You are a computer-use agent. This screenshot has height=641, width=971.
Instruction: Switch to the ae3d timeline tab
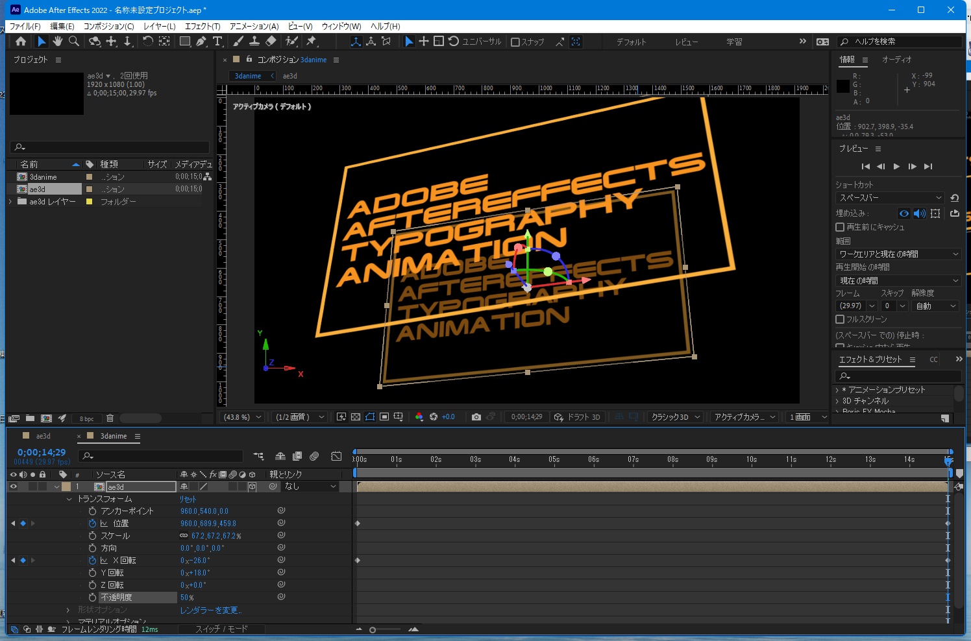[x=43, y=436]
